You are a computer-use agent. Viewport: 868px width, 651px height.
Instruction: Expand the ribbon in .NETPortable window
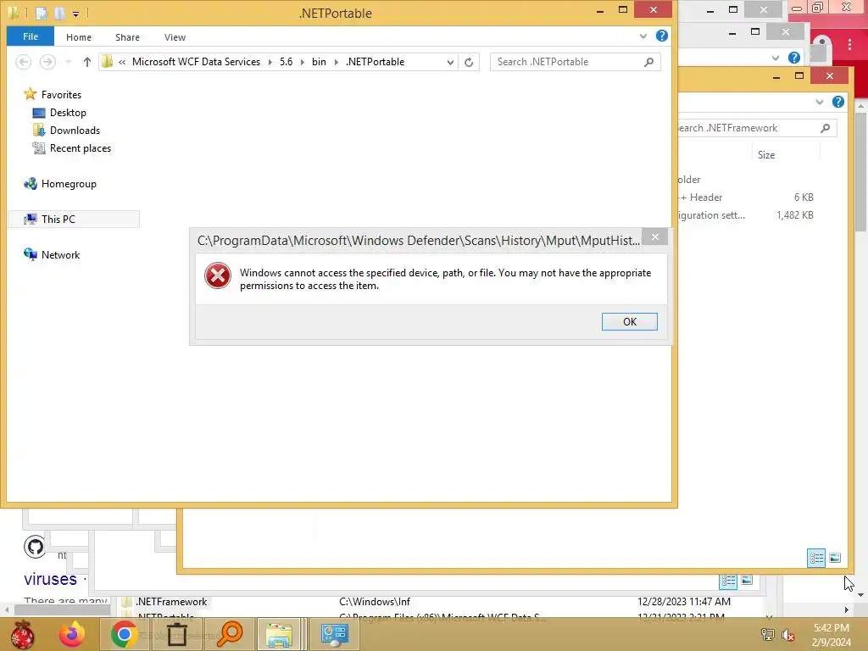[643, 36]
